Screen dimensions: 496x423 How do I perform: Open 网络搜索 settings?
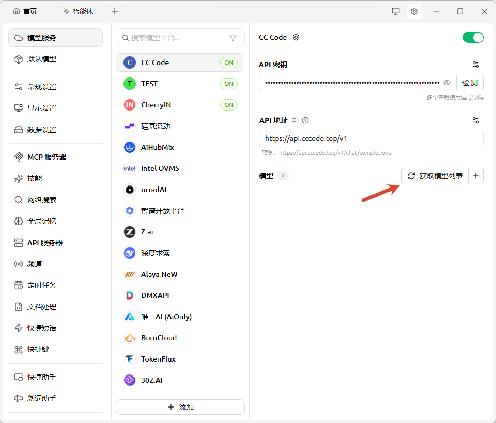[55, 200]
